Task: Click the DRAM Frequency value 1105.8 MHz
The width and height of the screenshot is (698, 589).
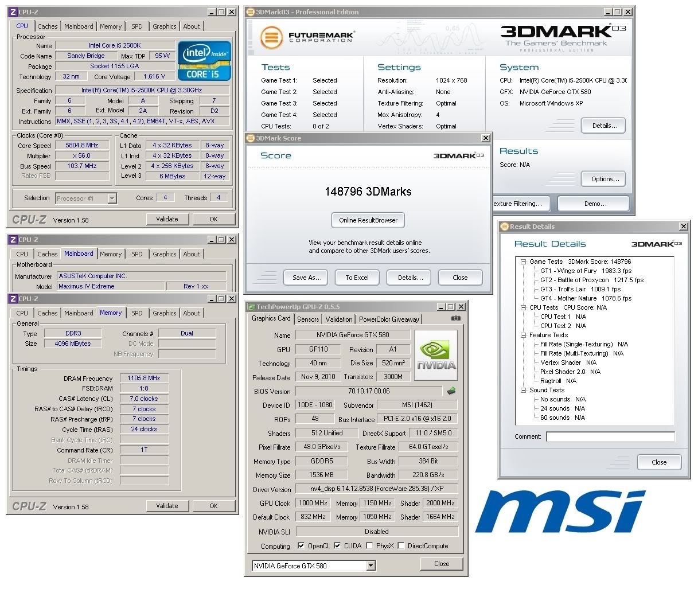Action: pos(144,379)
